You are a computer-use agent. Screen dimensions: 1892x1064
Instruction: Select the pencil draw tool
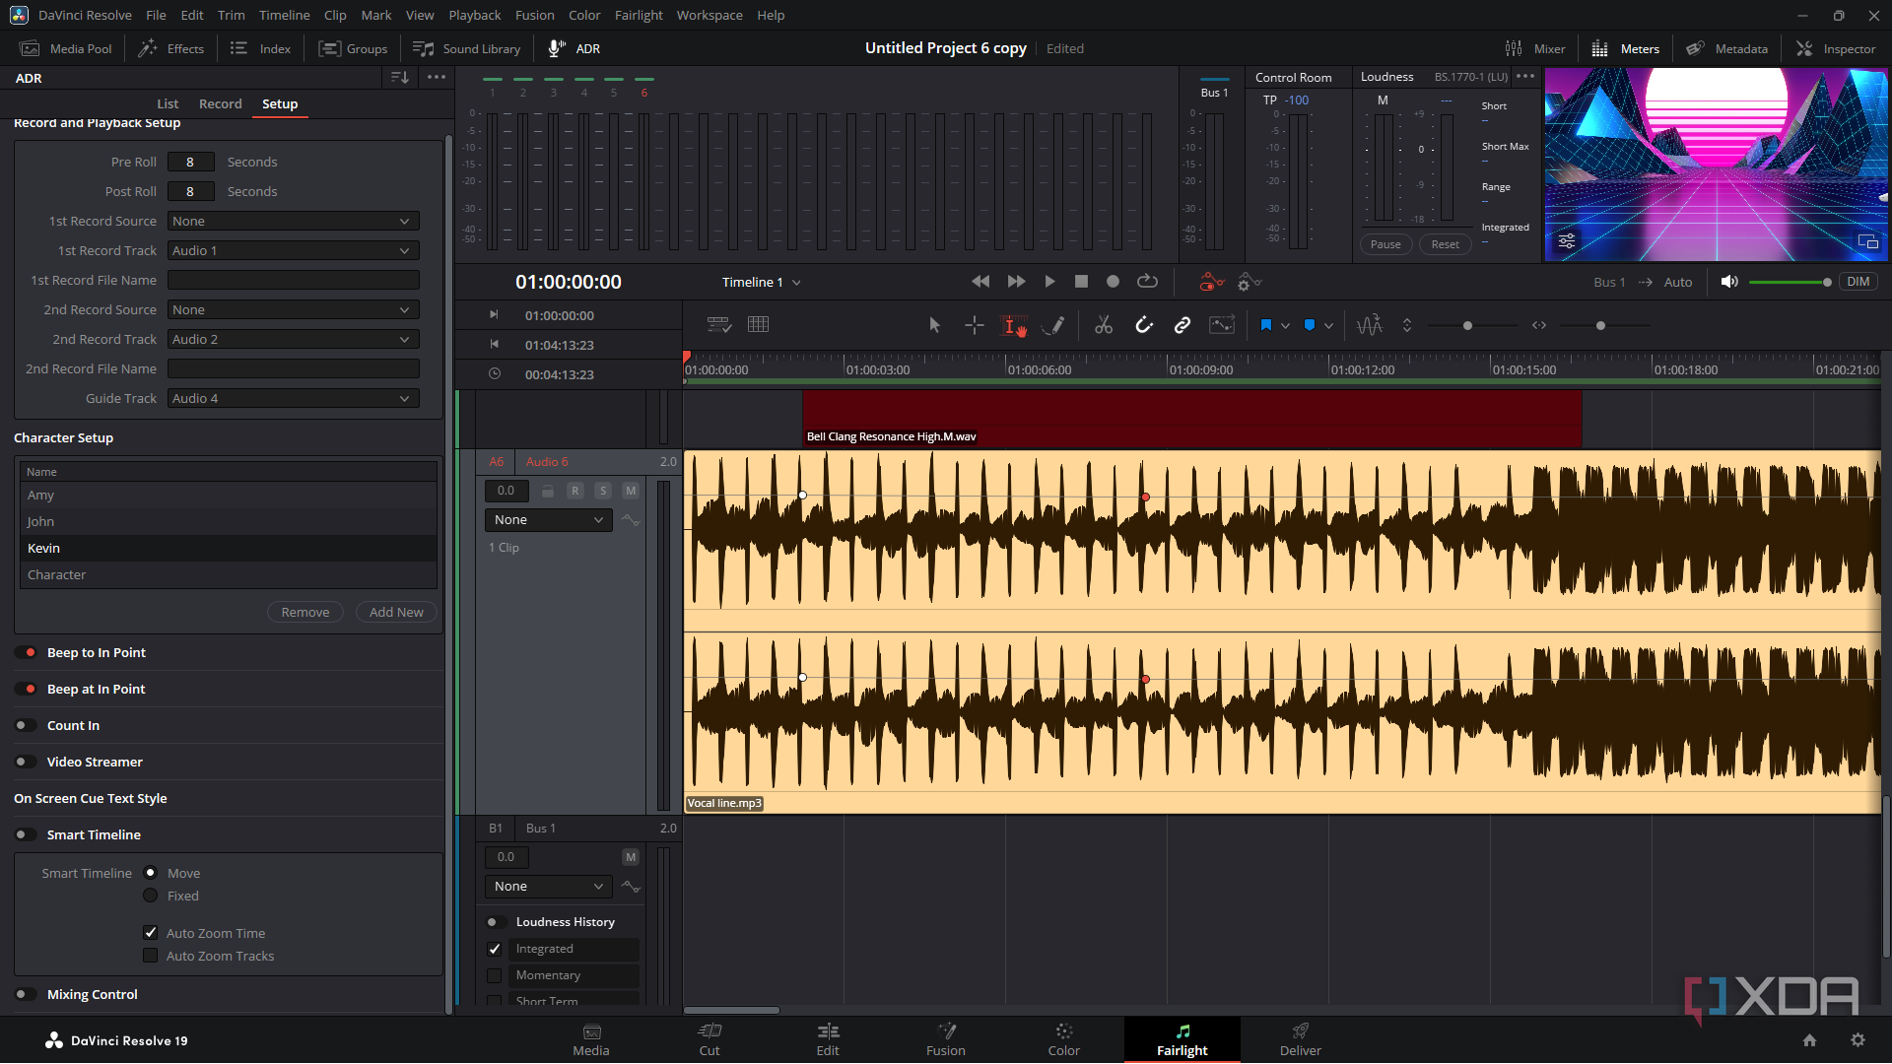point(1052,325)
